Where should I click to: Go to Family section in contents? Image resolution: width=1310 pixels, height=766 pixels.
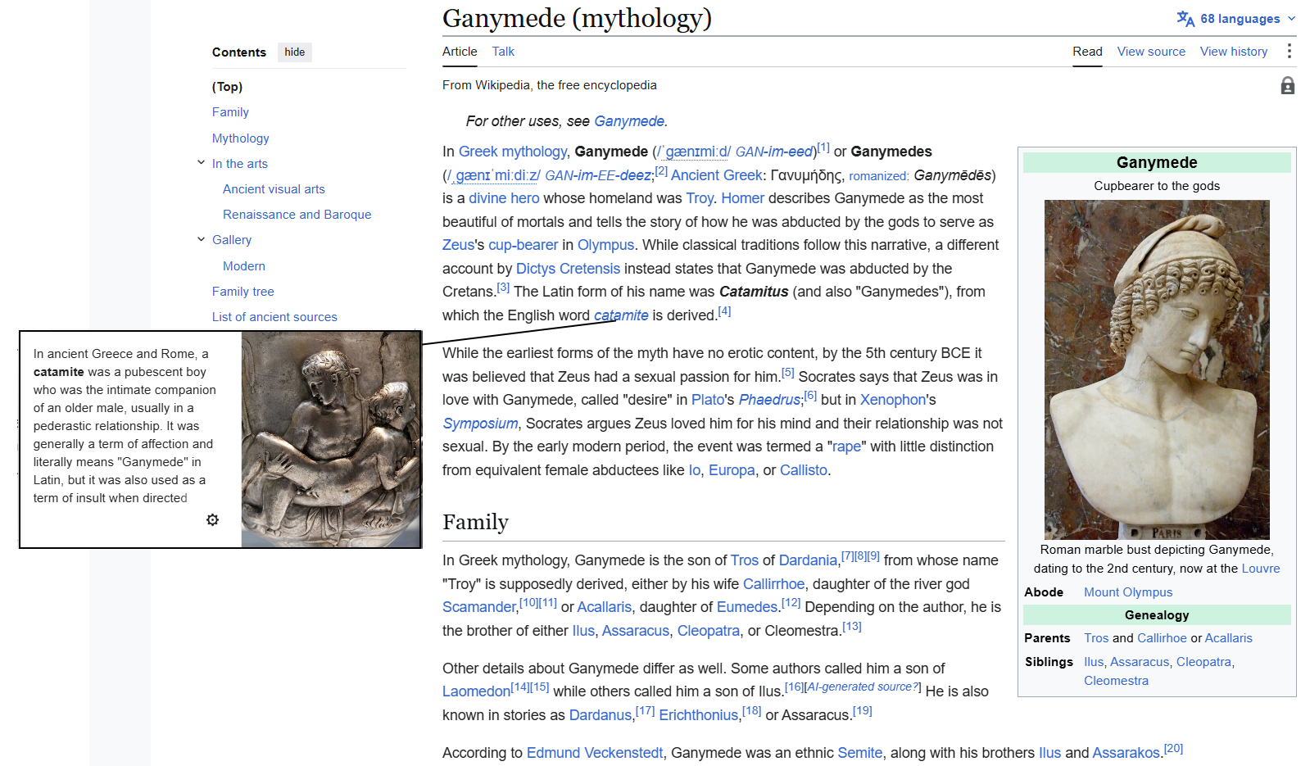point(230,112)
